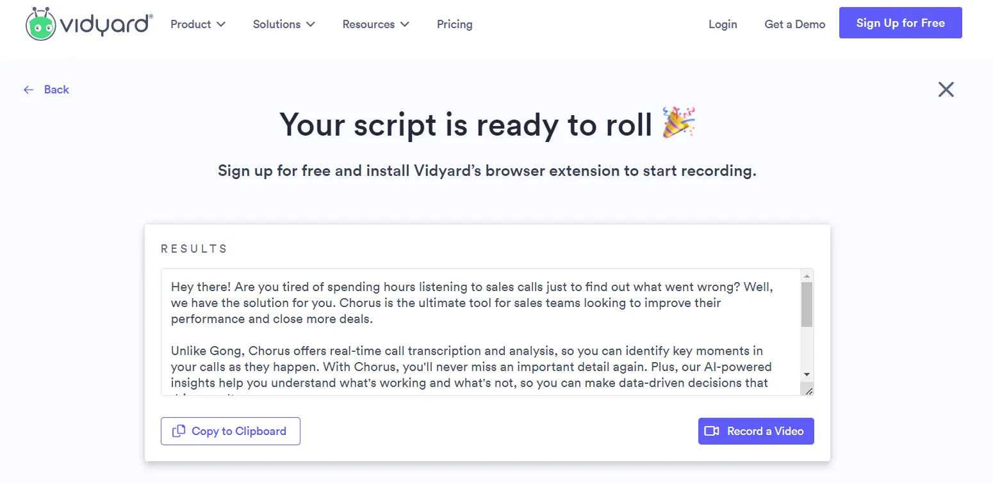The image size is (993, 483).
Task: Click the Get a Demo link
Action: point(794,24)
